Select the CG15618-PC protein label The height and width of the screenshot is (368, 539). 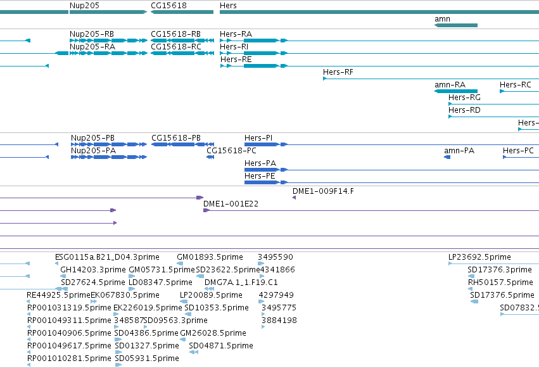coord(231,151)
